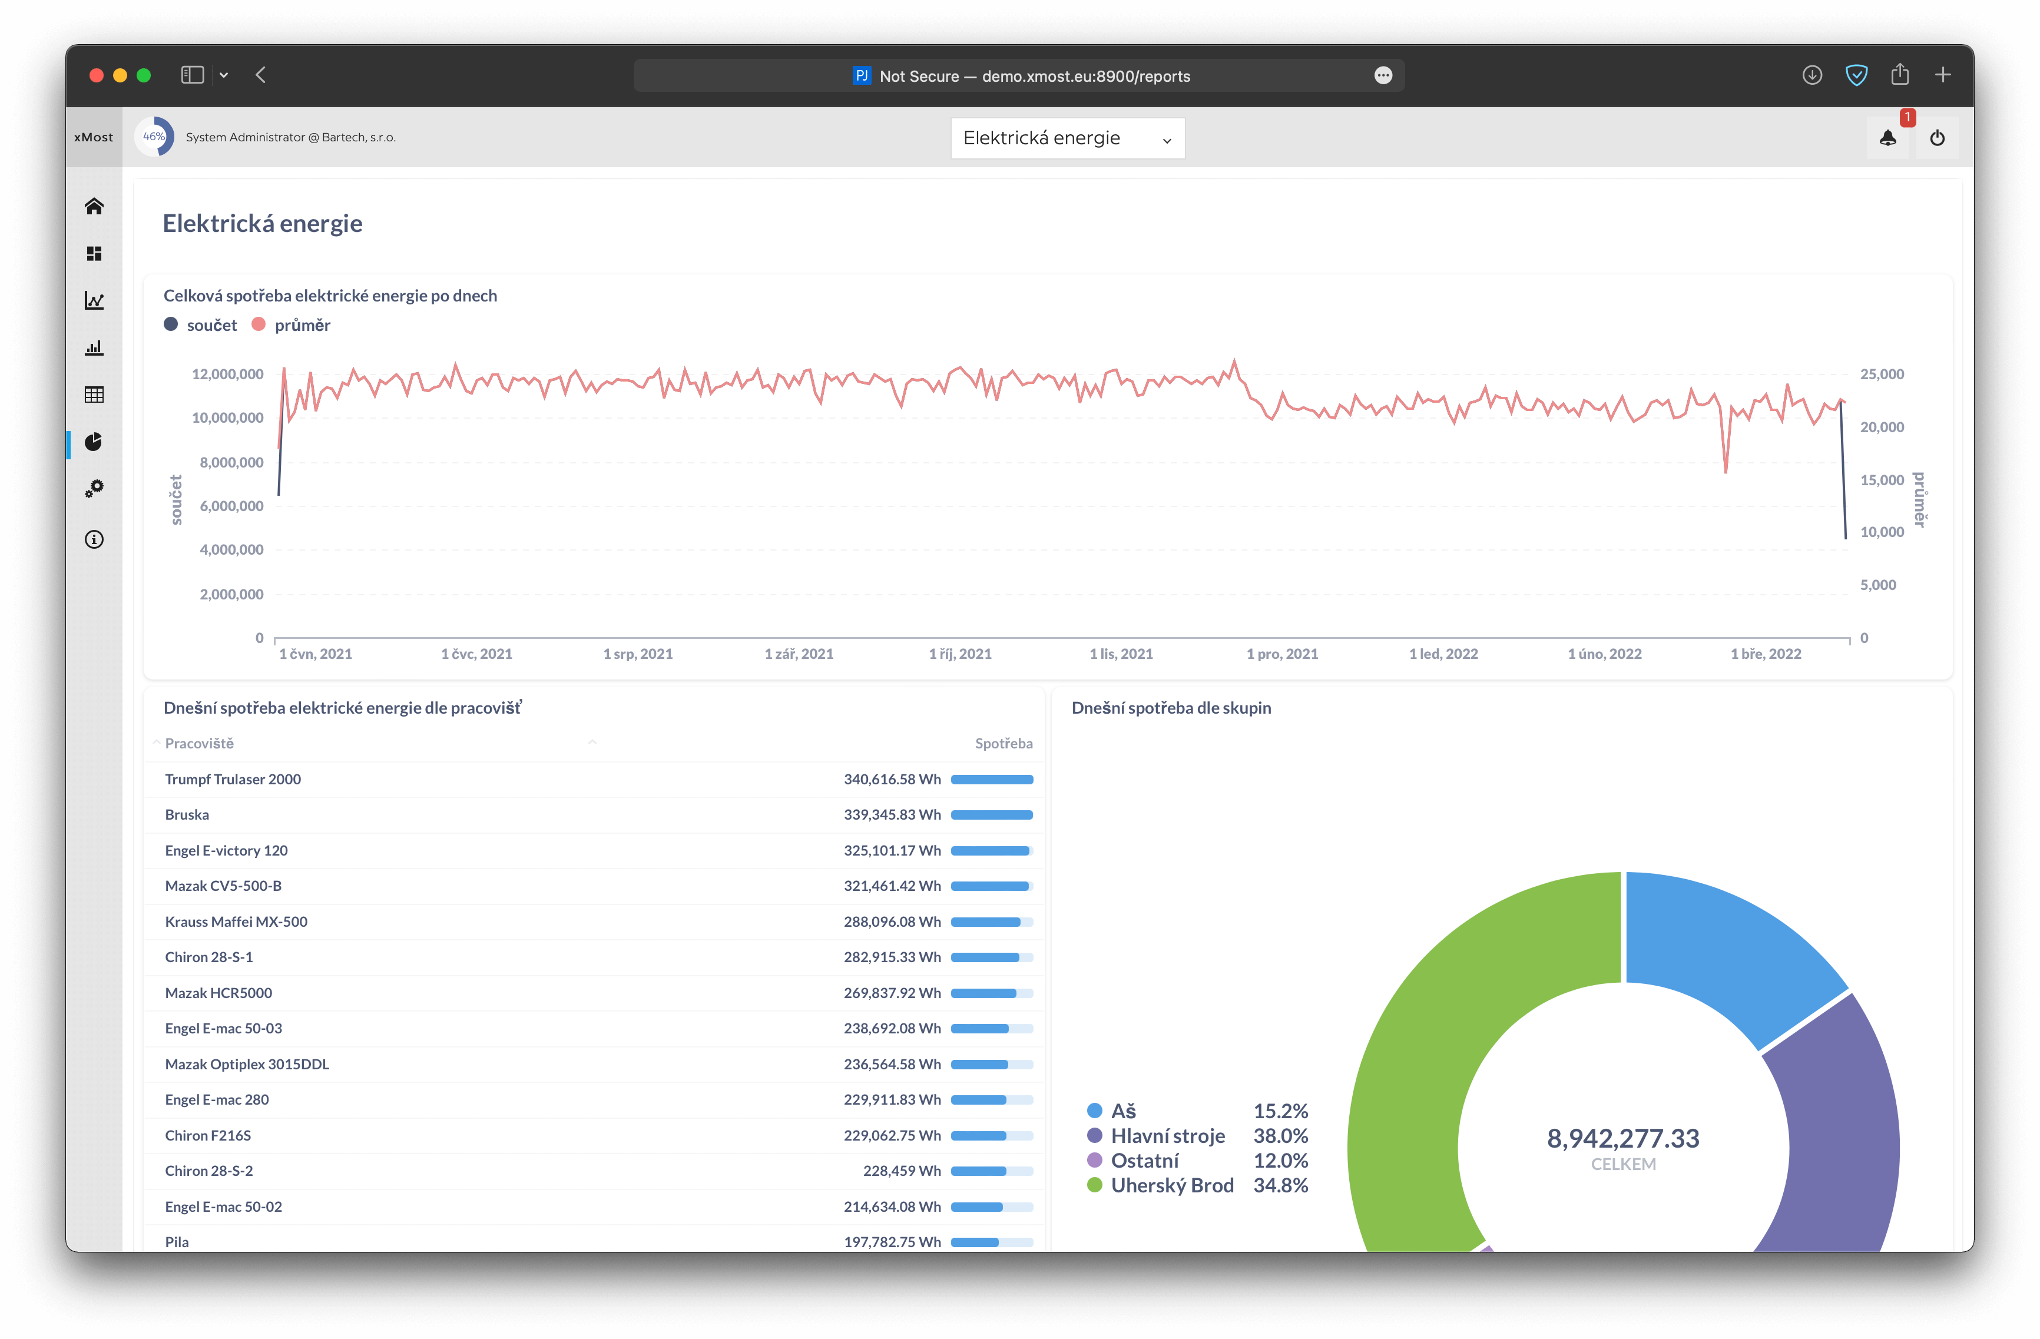Sort table by Pracoviště column header

199,743
